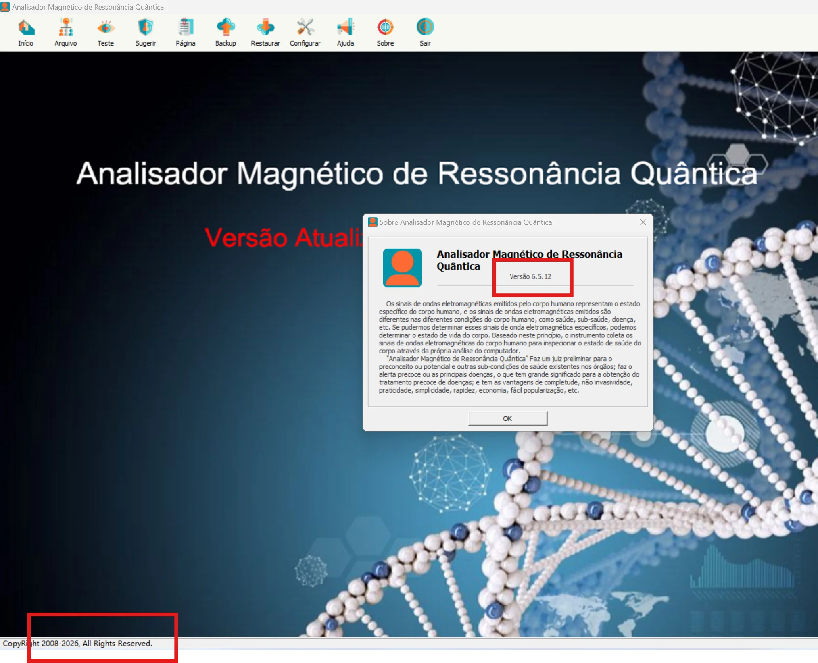Select the Teste eye icon

106,28
